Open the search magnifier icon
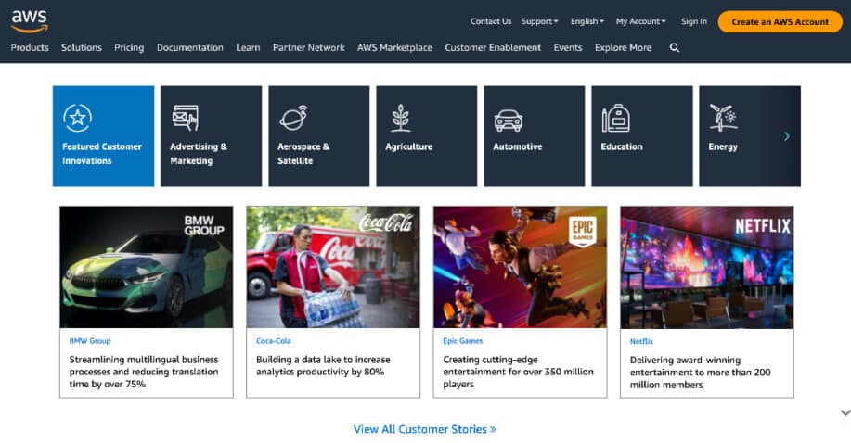This screenshot has width=851, height=443. pos(674,47)
